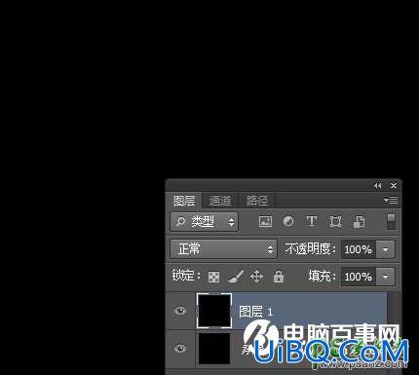Switch to the 图层 tab
The width and height of the screenshot is (419, 375).
point(184,201)
